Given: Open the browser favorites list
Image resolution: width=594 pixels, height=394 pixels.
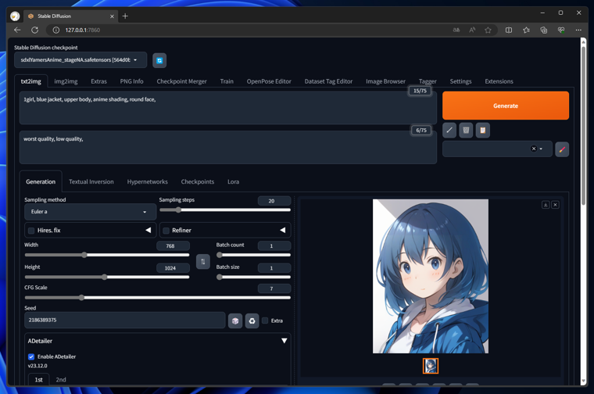Looking at the screenshot, I should coord(526,30).
